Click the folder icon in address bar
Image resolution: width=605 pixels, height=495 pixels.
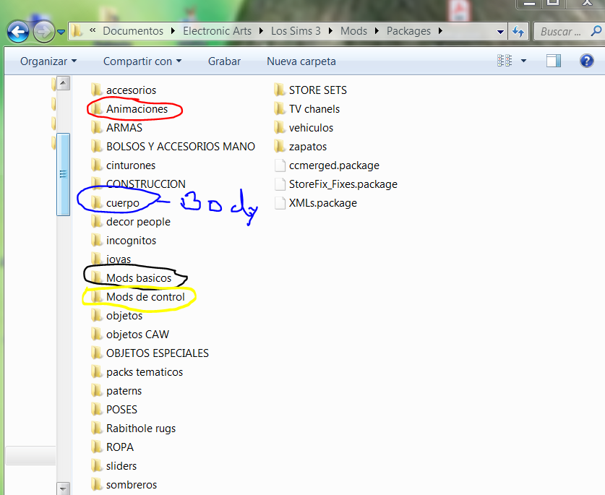pos(77,31)
